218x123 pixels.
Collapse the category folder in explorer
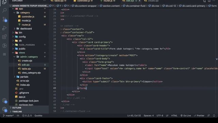pos(25,13)
